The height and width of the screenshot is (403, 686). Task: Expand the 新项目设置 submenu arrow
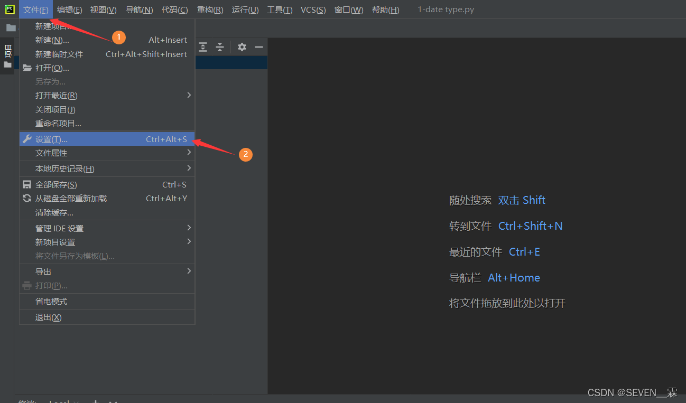pyautogui.click(x=189, y=242)
